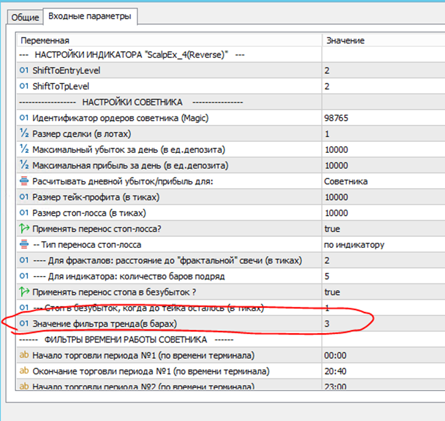The width and height of the screenshot is (445, 421).
Task: Click the Значение column header
Action: coord(383,41)
